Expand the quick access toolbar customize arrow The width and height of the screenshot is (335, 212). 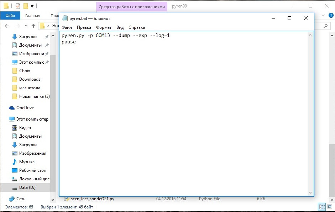click(32, 6)
